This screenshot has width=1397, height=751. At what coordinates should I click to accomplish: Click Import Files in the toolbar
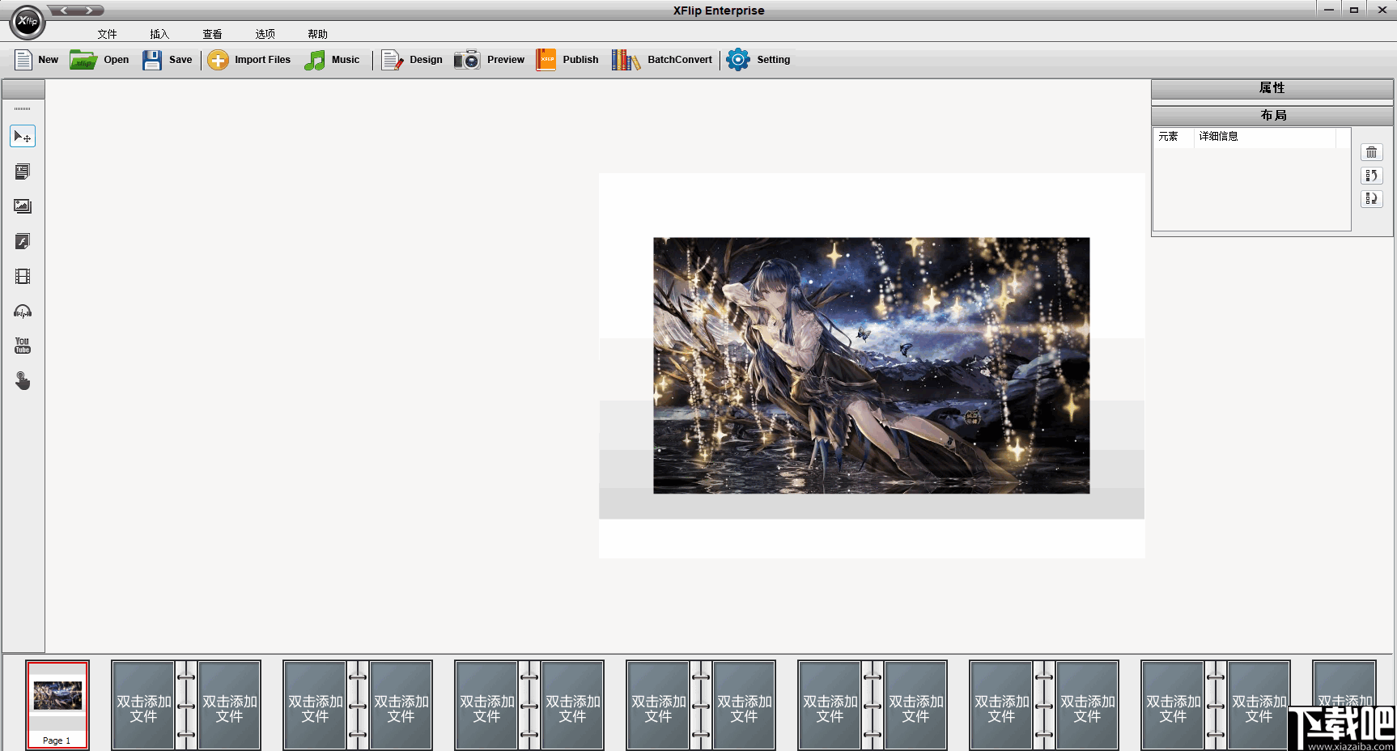pyautogui.click(x=248, y=60)
